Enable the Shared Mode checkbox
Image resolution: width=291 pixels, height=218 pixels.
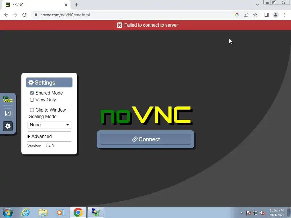(32, 93)
